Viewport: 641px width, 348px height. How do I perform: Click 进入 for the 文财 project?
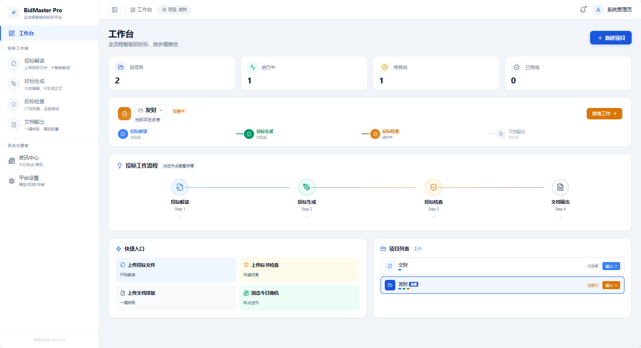tap(611, 266)
